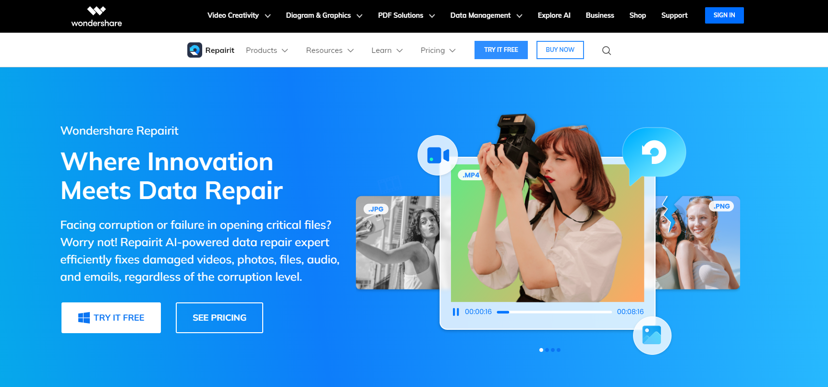Expand the Diagram & Graphics menu
The height and width of the screenshot is (387, 828).
click(x=324, y=15)
